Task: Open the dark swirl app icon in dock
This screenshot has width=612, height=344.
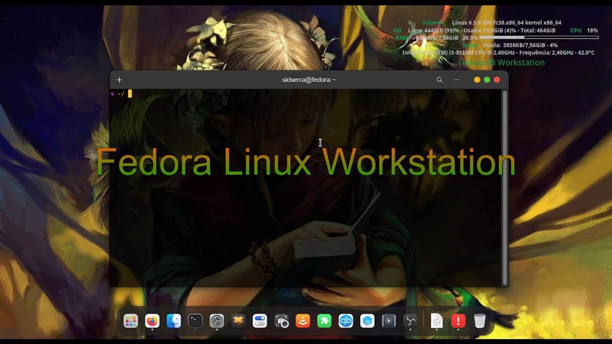Action: coord(410,321)
